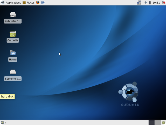Screen dimensions: 166x125
Task: Switch to the second grey workspace
Action: [158, 122]
